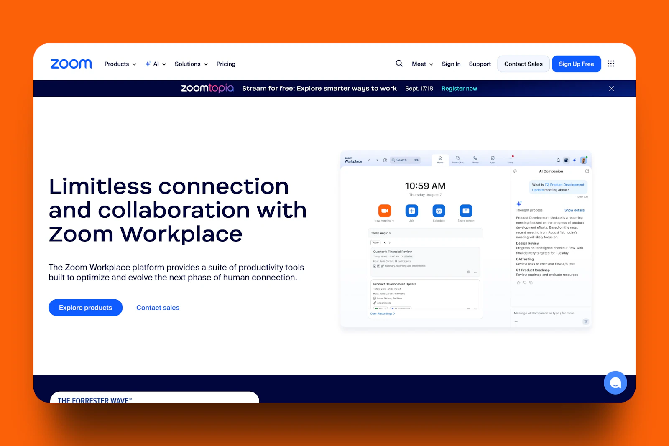Expand the Today, Aug 7 date dropdown
Viewport: 669px width, 446px height.
[381, 233]
